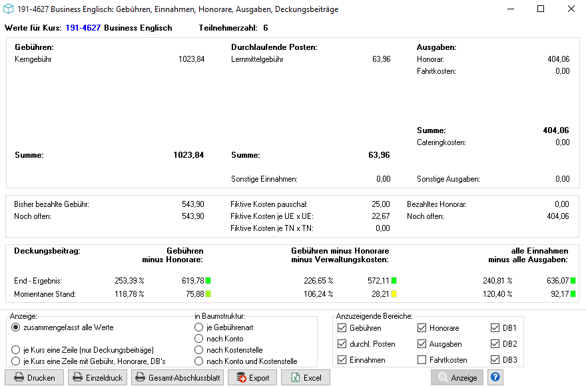586x388 pixels.
Task: Export data via the Excel button
Action: pos(306,377)
